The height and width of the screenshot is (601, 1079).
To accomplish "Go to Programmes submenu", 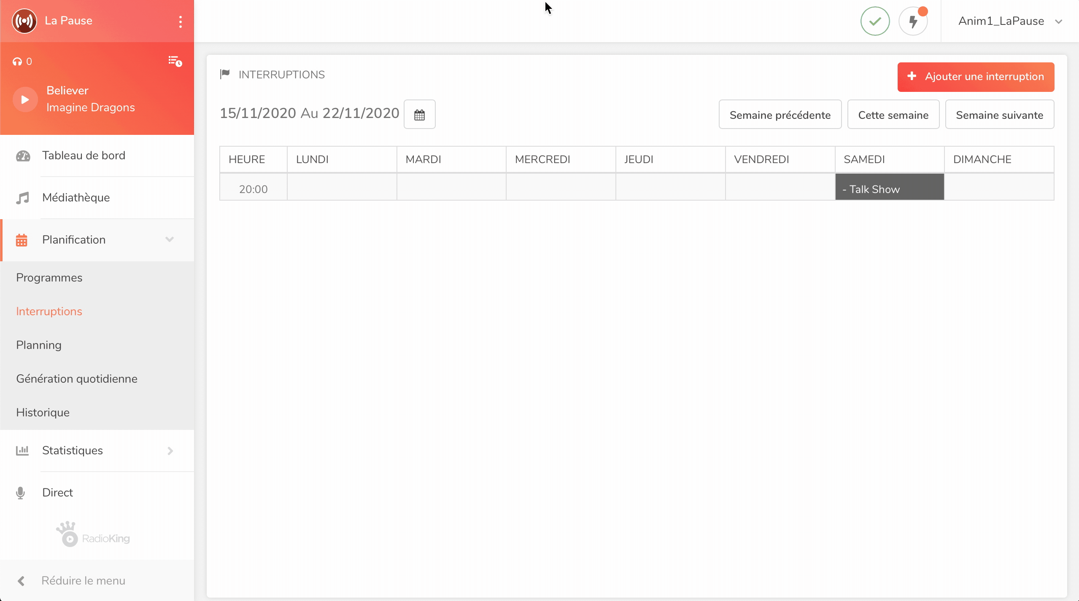I will pyautogui.click(x=49, y=278).
